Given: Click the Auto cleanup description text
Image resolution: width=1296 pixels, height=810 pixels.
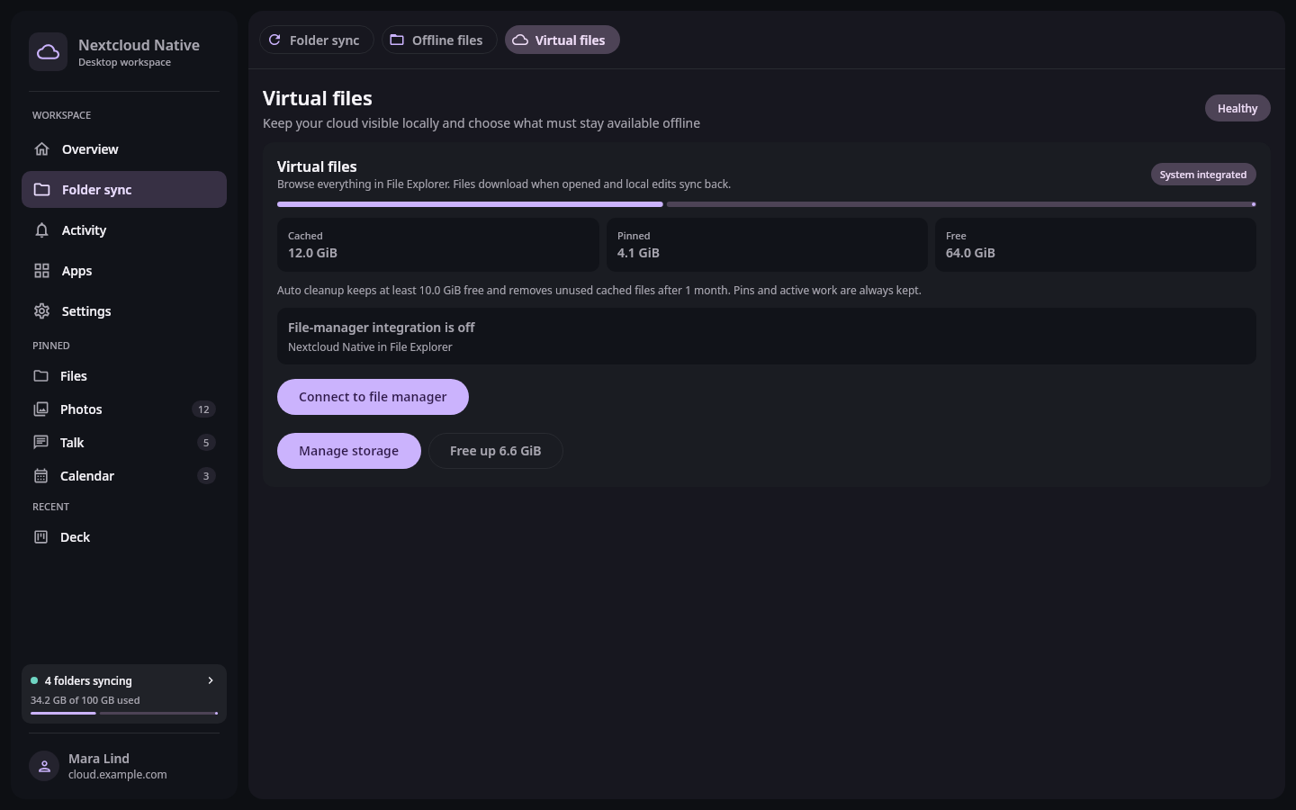Looking at the screenshot, I should tap(599, 291).
